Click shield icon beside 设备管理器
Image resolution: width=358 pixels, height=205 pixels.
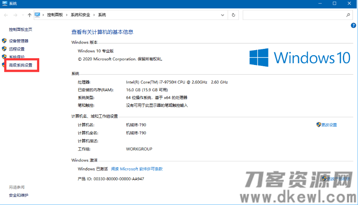pos(4,41)
